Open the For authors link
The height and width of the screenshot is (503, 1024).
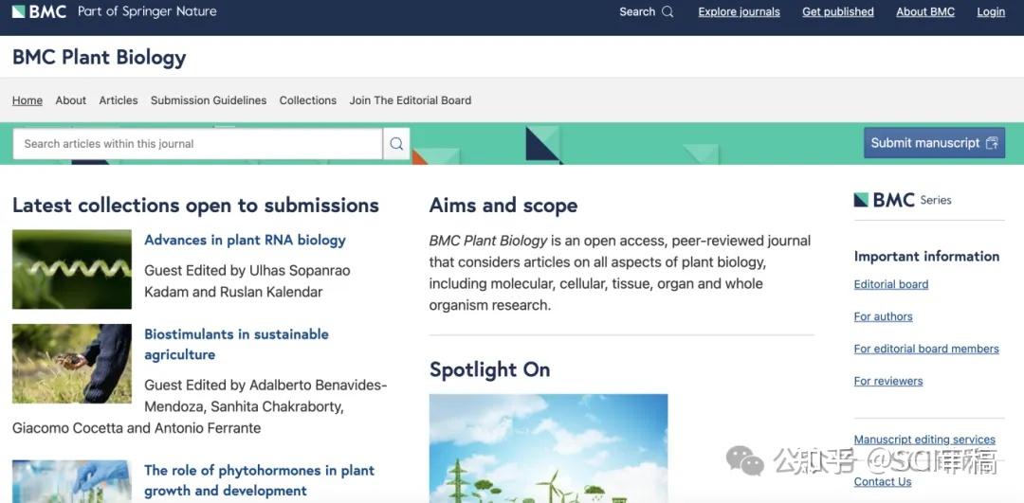(883, 316)
